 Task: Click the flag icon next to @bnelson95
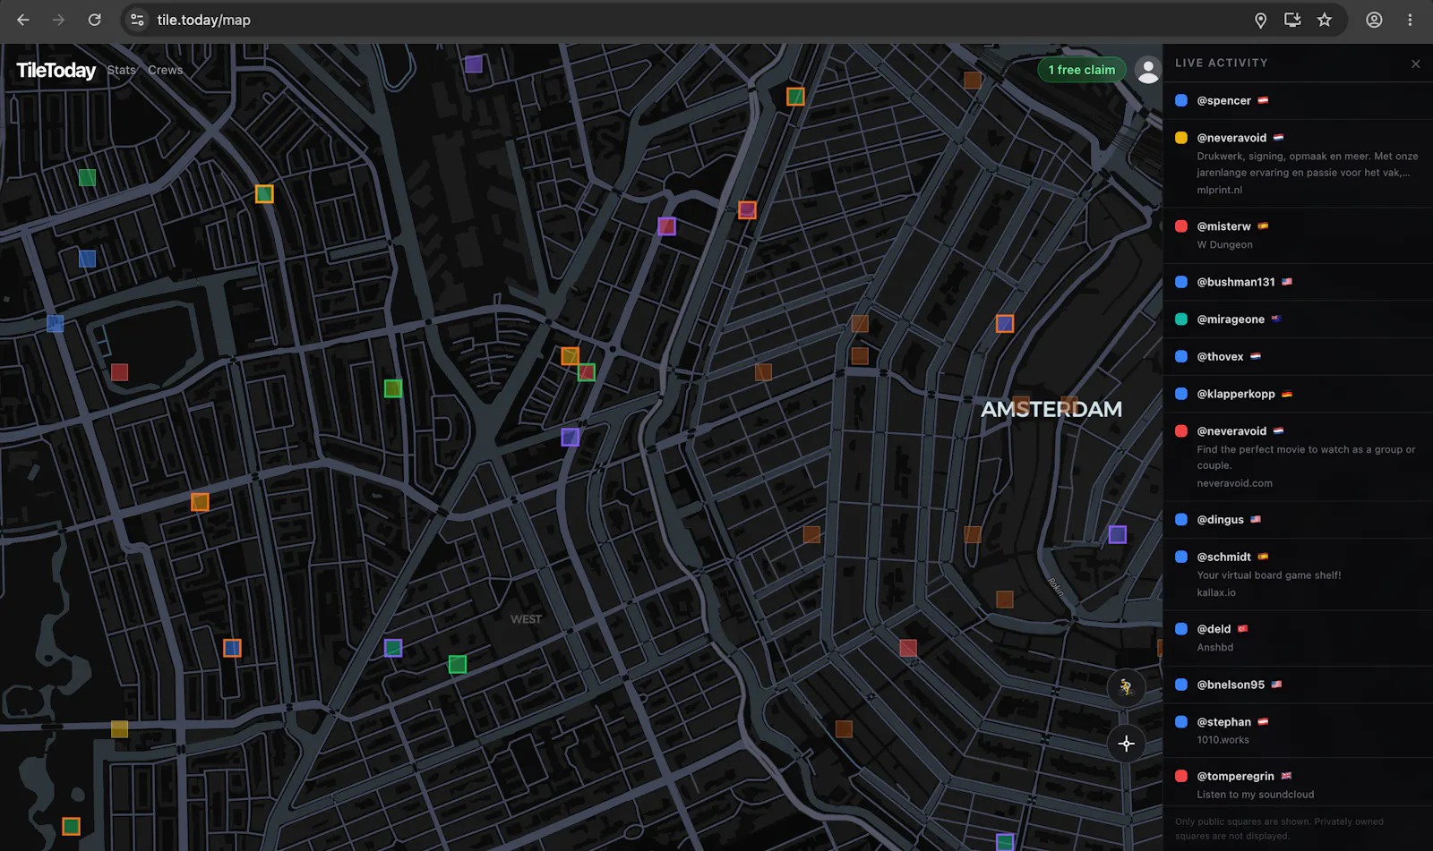(1277, 685)
